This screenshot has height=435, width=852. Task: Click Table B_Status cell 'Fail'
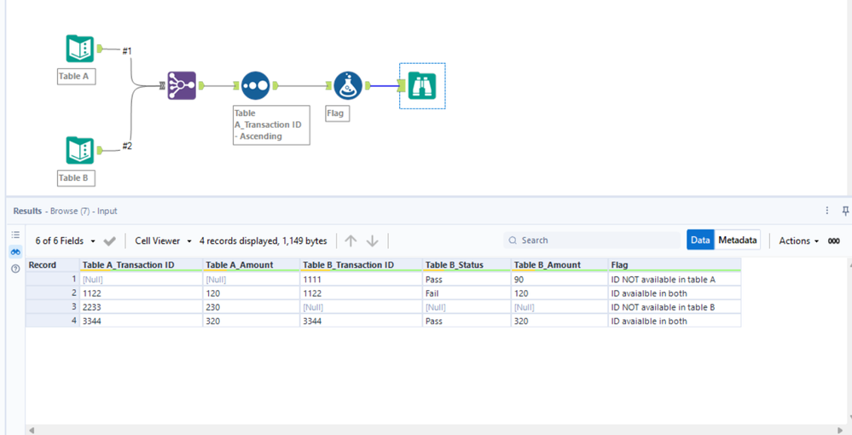[467, 293]
